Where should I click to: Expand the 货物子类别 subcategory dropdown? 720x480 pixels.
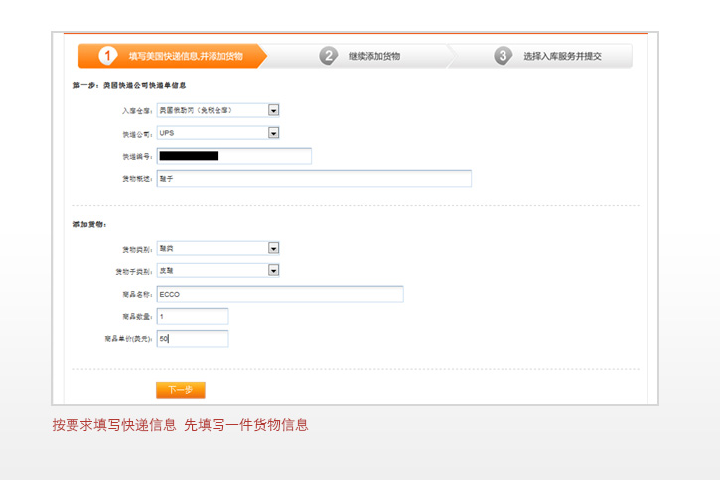pos(273,270)
